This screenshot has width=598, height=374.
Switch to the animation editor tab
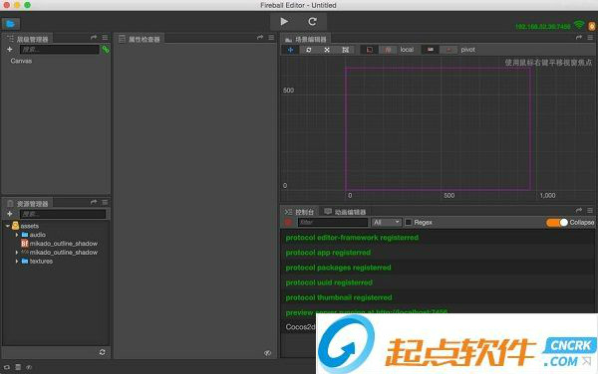click(345, 212)
